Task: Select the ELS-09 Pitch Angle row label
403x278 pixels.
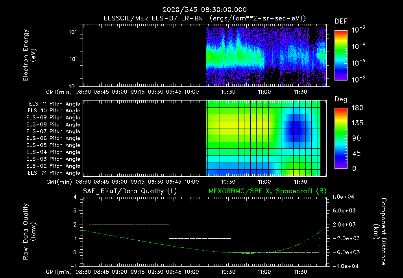Action: [53, 118]
